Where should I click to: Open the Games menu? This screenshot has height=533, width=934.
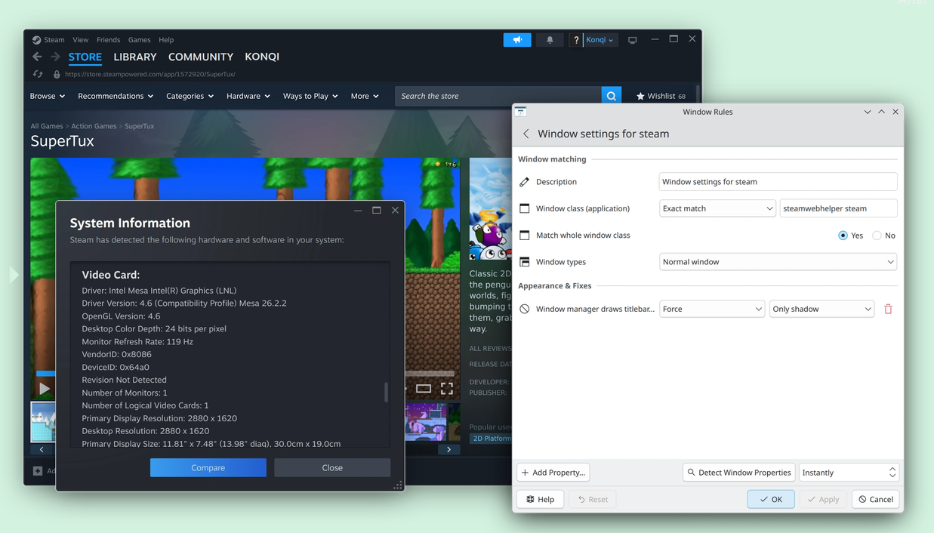click(x=139, y=40)
